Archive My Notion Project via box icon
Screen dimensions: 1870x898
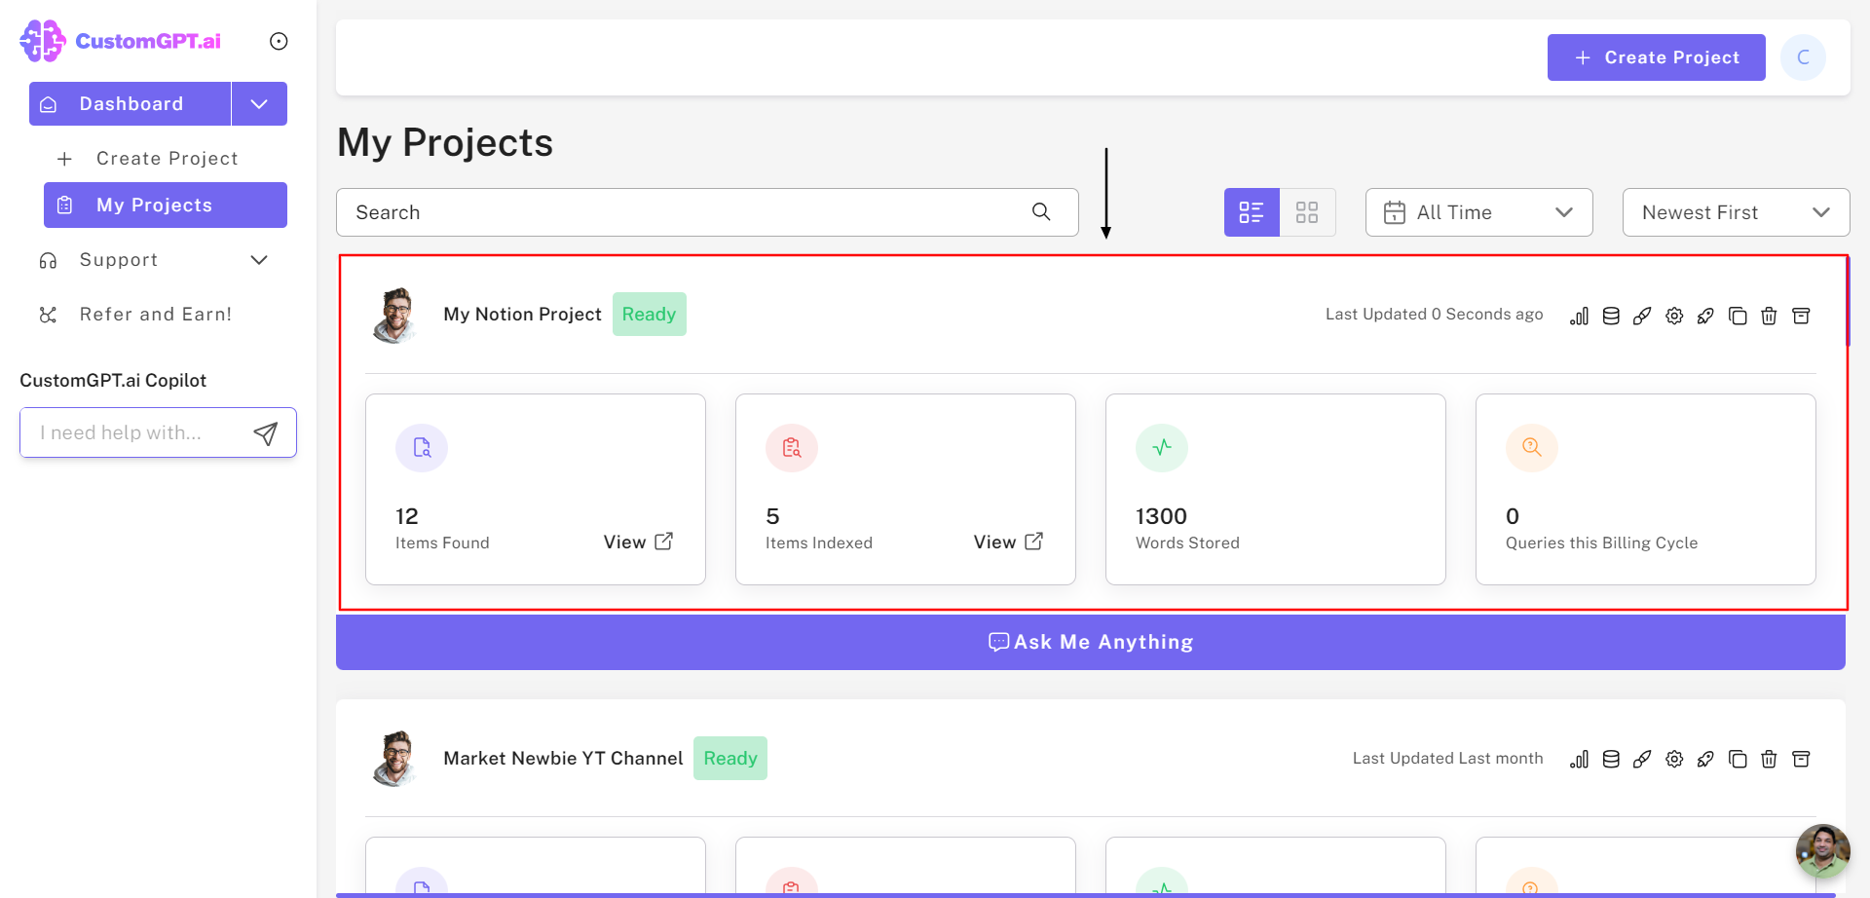pyautogui.click(x=1801, y=316)
